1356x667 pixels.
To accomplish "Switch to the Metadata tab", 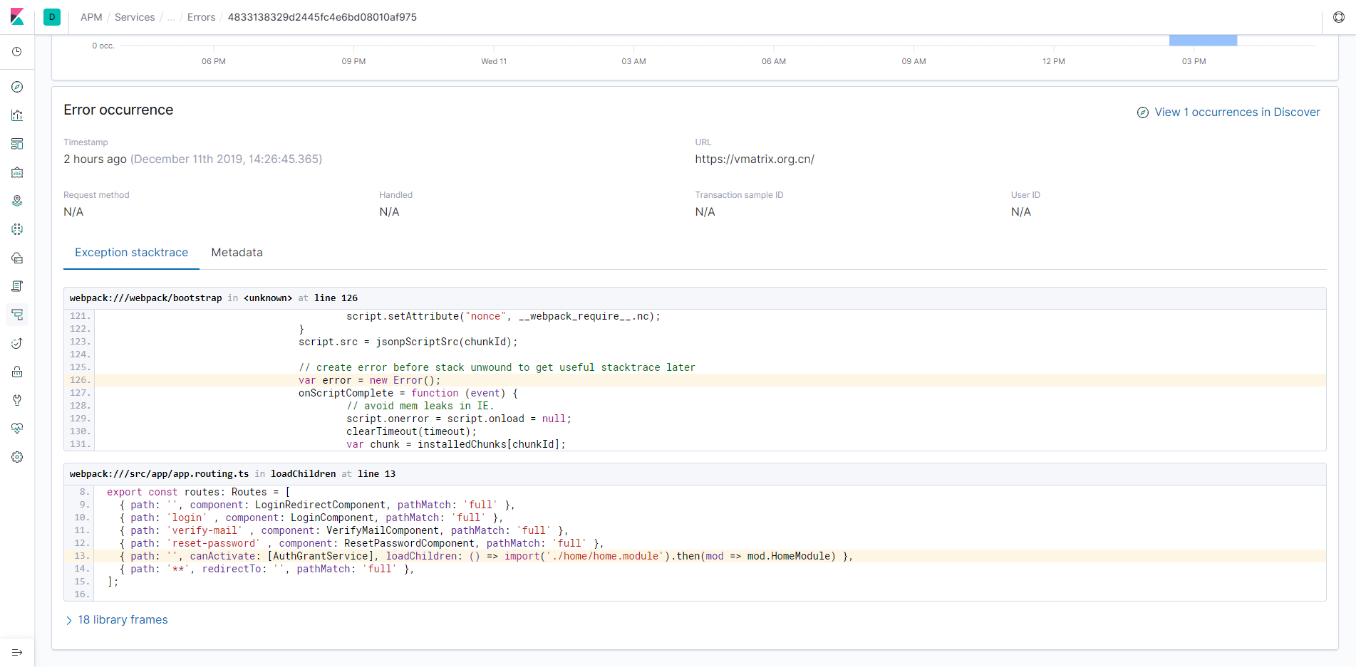I will coord(237,253).
